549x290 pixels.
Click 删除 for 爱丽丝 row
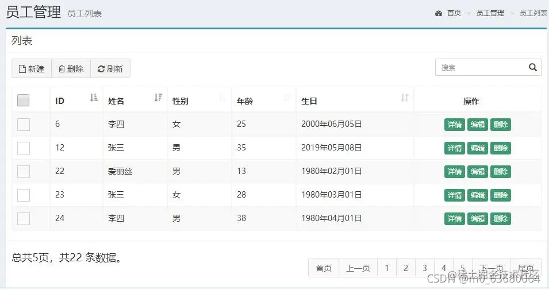501,171
